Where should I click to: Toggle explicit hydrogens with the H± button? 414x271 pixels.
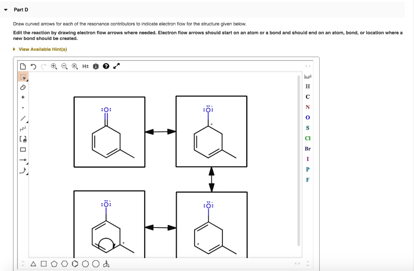(x=85, y=65)
